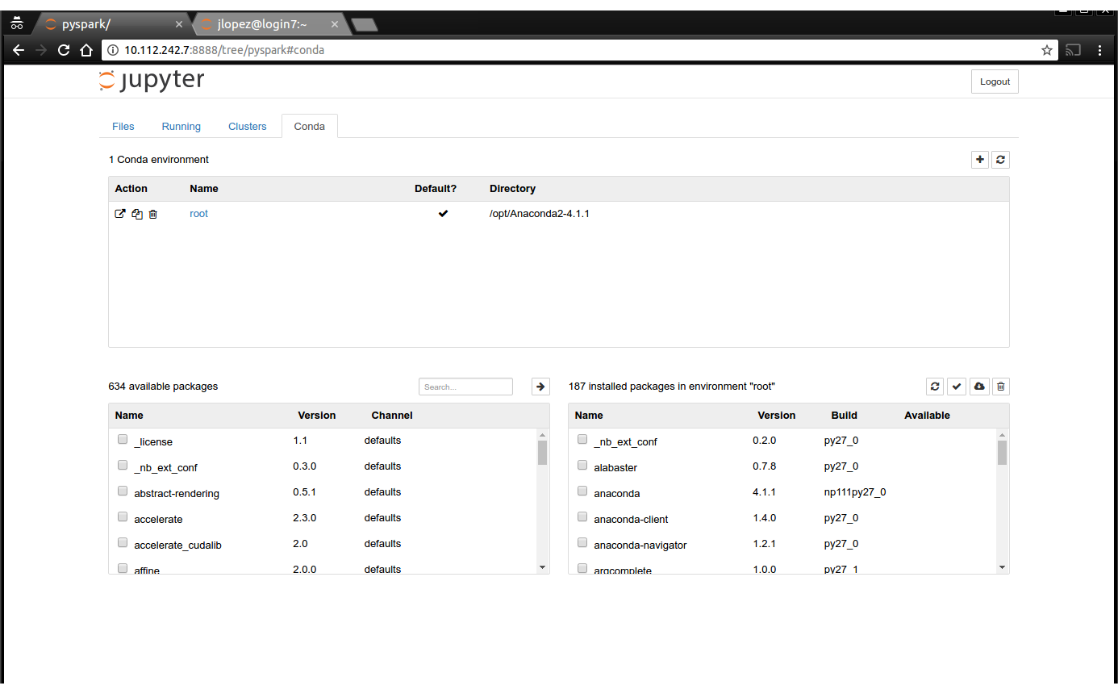This screenshot has height=694, width=1118.
Task: Refresh the Conda environment list
Action: pyautogui.click(x=1000, y=160)
